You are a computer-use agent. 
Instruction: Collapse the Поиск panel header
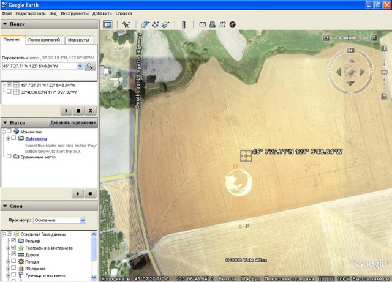click(x=49, y=24)
